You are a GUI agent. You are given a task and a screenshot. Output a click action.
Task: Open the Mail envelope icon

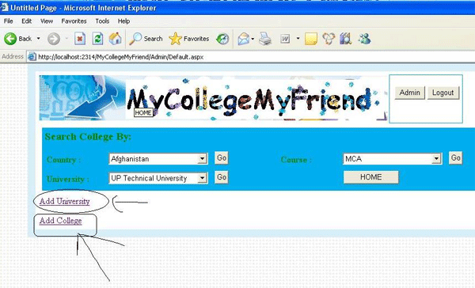pyautogui.click(x=244, y=39)
